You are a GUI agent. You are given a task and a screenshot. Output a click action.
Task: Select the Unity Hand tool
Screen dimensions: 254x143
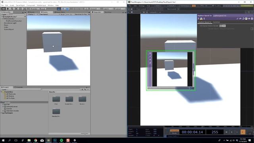click(x=4, y=9)
